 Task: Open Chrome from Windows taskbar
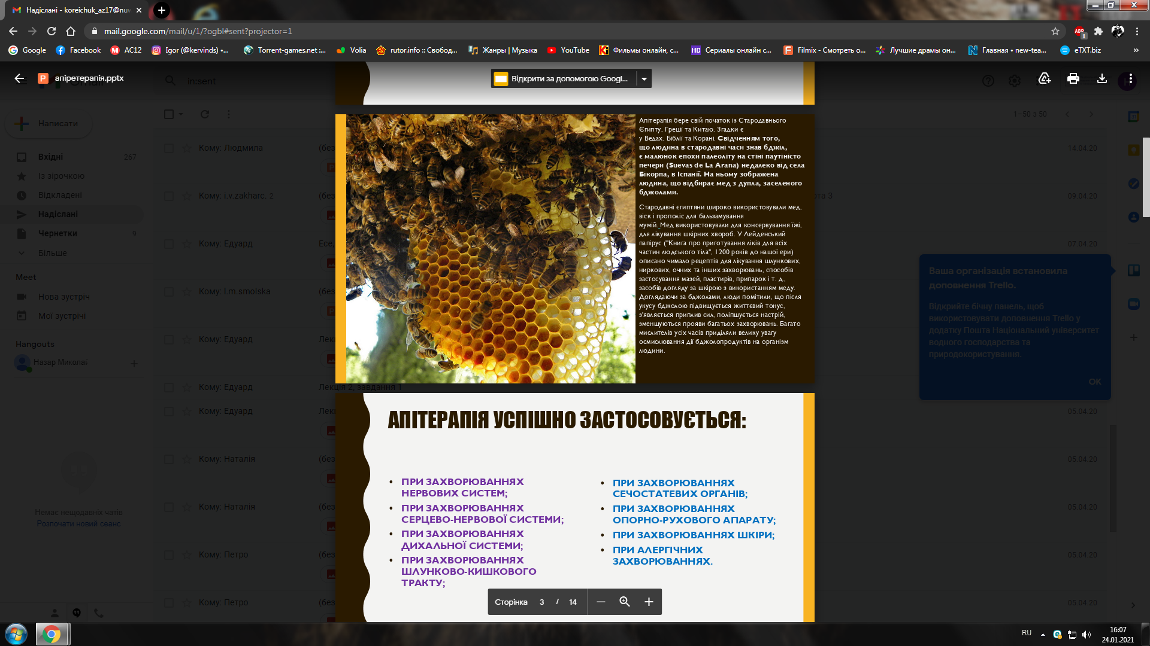pos(52,634)
